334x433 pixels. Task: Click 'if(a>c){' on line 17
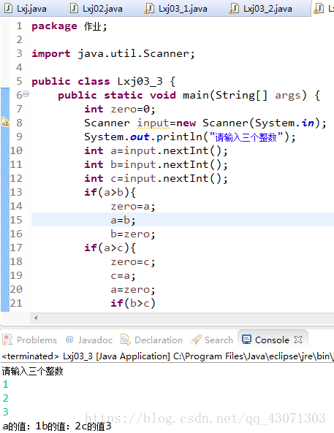click(x=110, y=248)
